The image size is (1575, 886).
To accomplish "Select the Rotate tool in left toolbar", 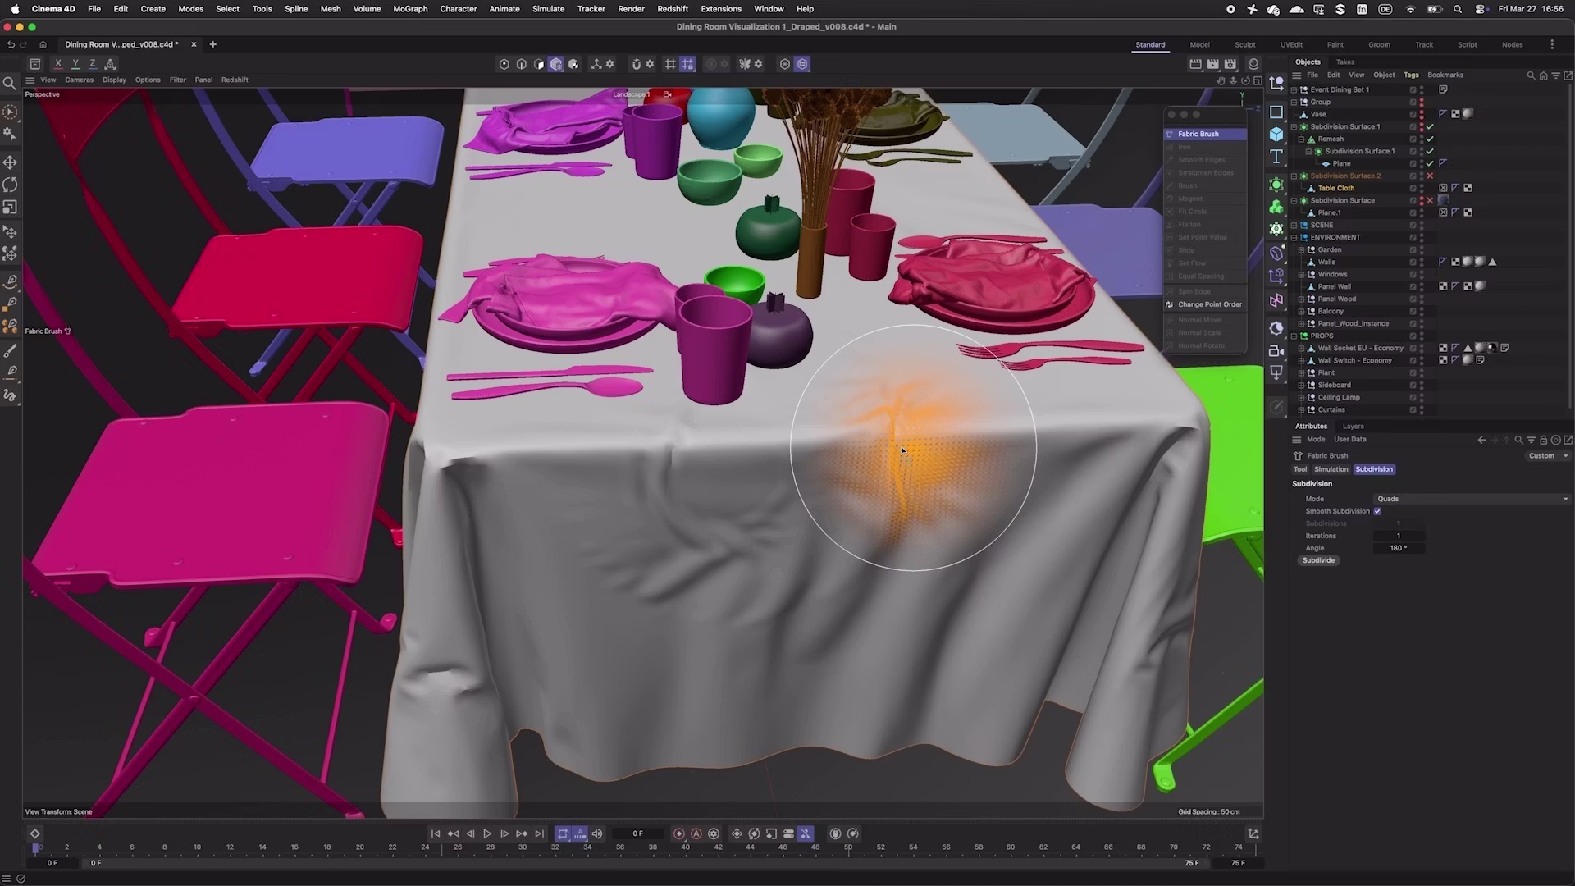I will (x=10, y=185).
